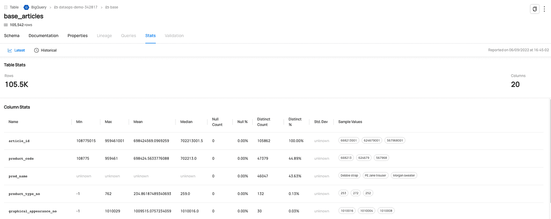Click the Reported on timestamp text
Screen dimensions: 551x219
(x=518, y=50)
